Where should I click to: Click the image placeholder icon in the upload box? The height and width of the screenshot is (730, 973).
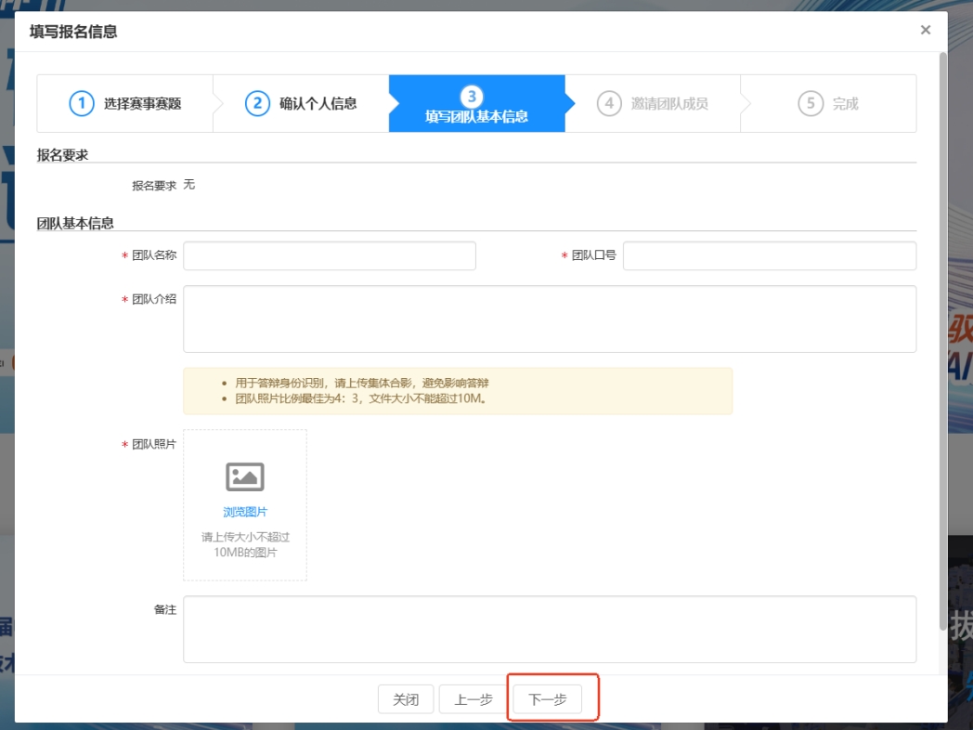click(245, 476)
